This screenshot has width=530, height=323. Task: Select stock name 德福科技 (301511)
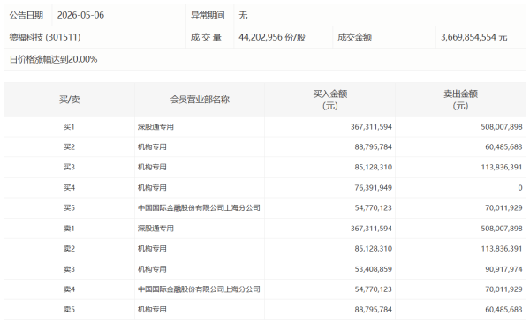(x=45, y=37)
